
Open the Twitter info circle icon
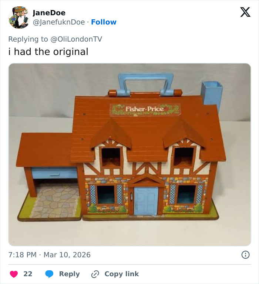[245, 255]
